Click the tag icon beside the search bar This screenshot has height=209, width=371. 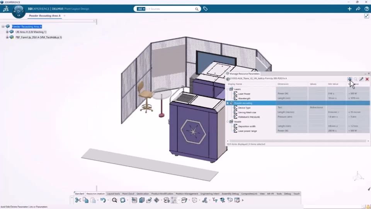click(x=205, y=9)
